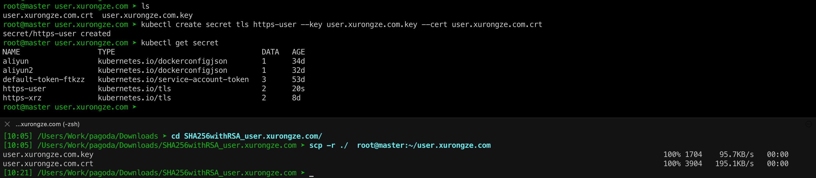The height and width of the screenshot is (178, 816).
Task: Click the empty root@master prompt line
Action: pos(70,107)
